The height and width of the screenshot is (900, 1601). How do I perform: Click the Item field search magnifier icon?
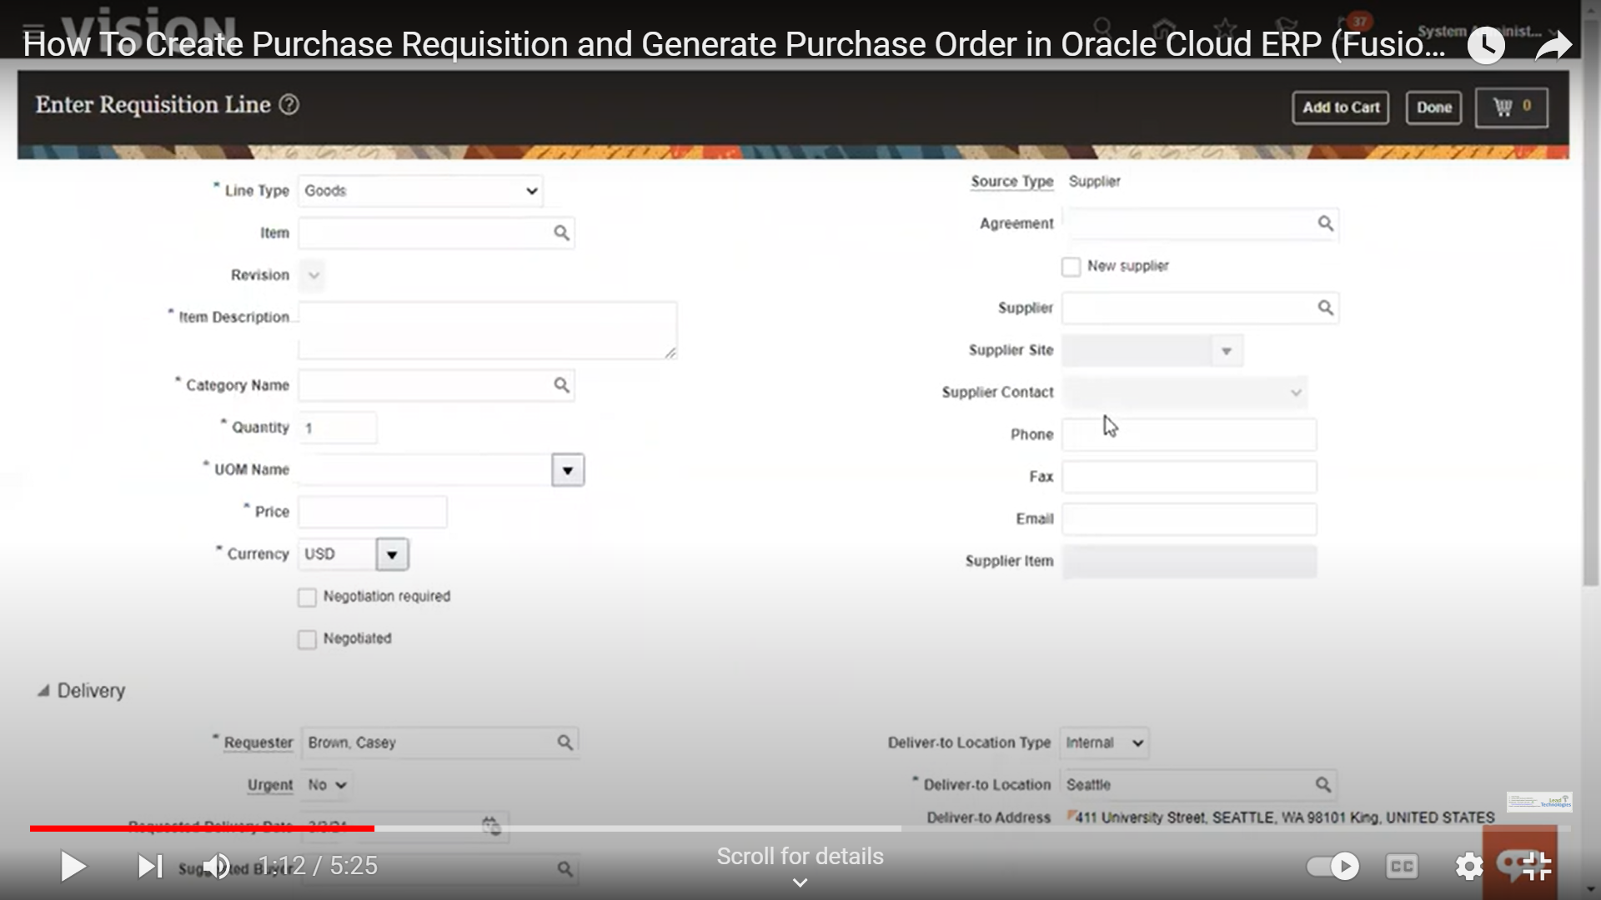tap(561, 233)
